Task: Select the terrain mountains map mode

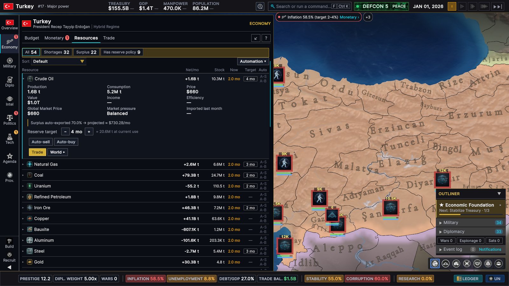Action: [445, 263]
